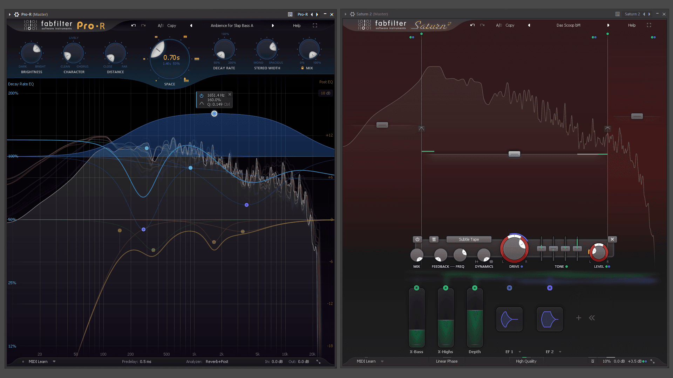Image resolution: width=673 pixels, height=378 pixels.
Task: Enter full screen mode in Saturn 2
Action: [649, 25]
